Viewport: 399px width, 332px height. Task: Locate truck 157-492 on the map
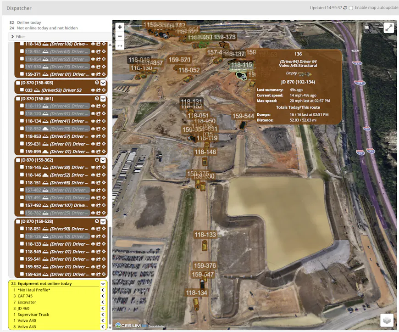[104, 205]
